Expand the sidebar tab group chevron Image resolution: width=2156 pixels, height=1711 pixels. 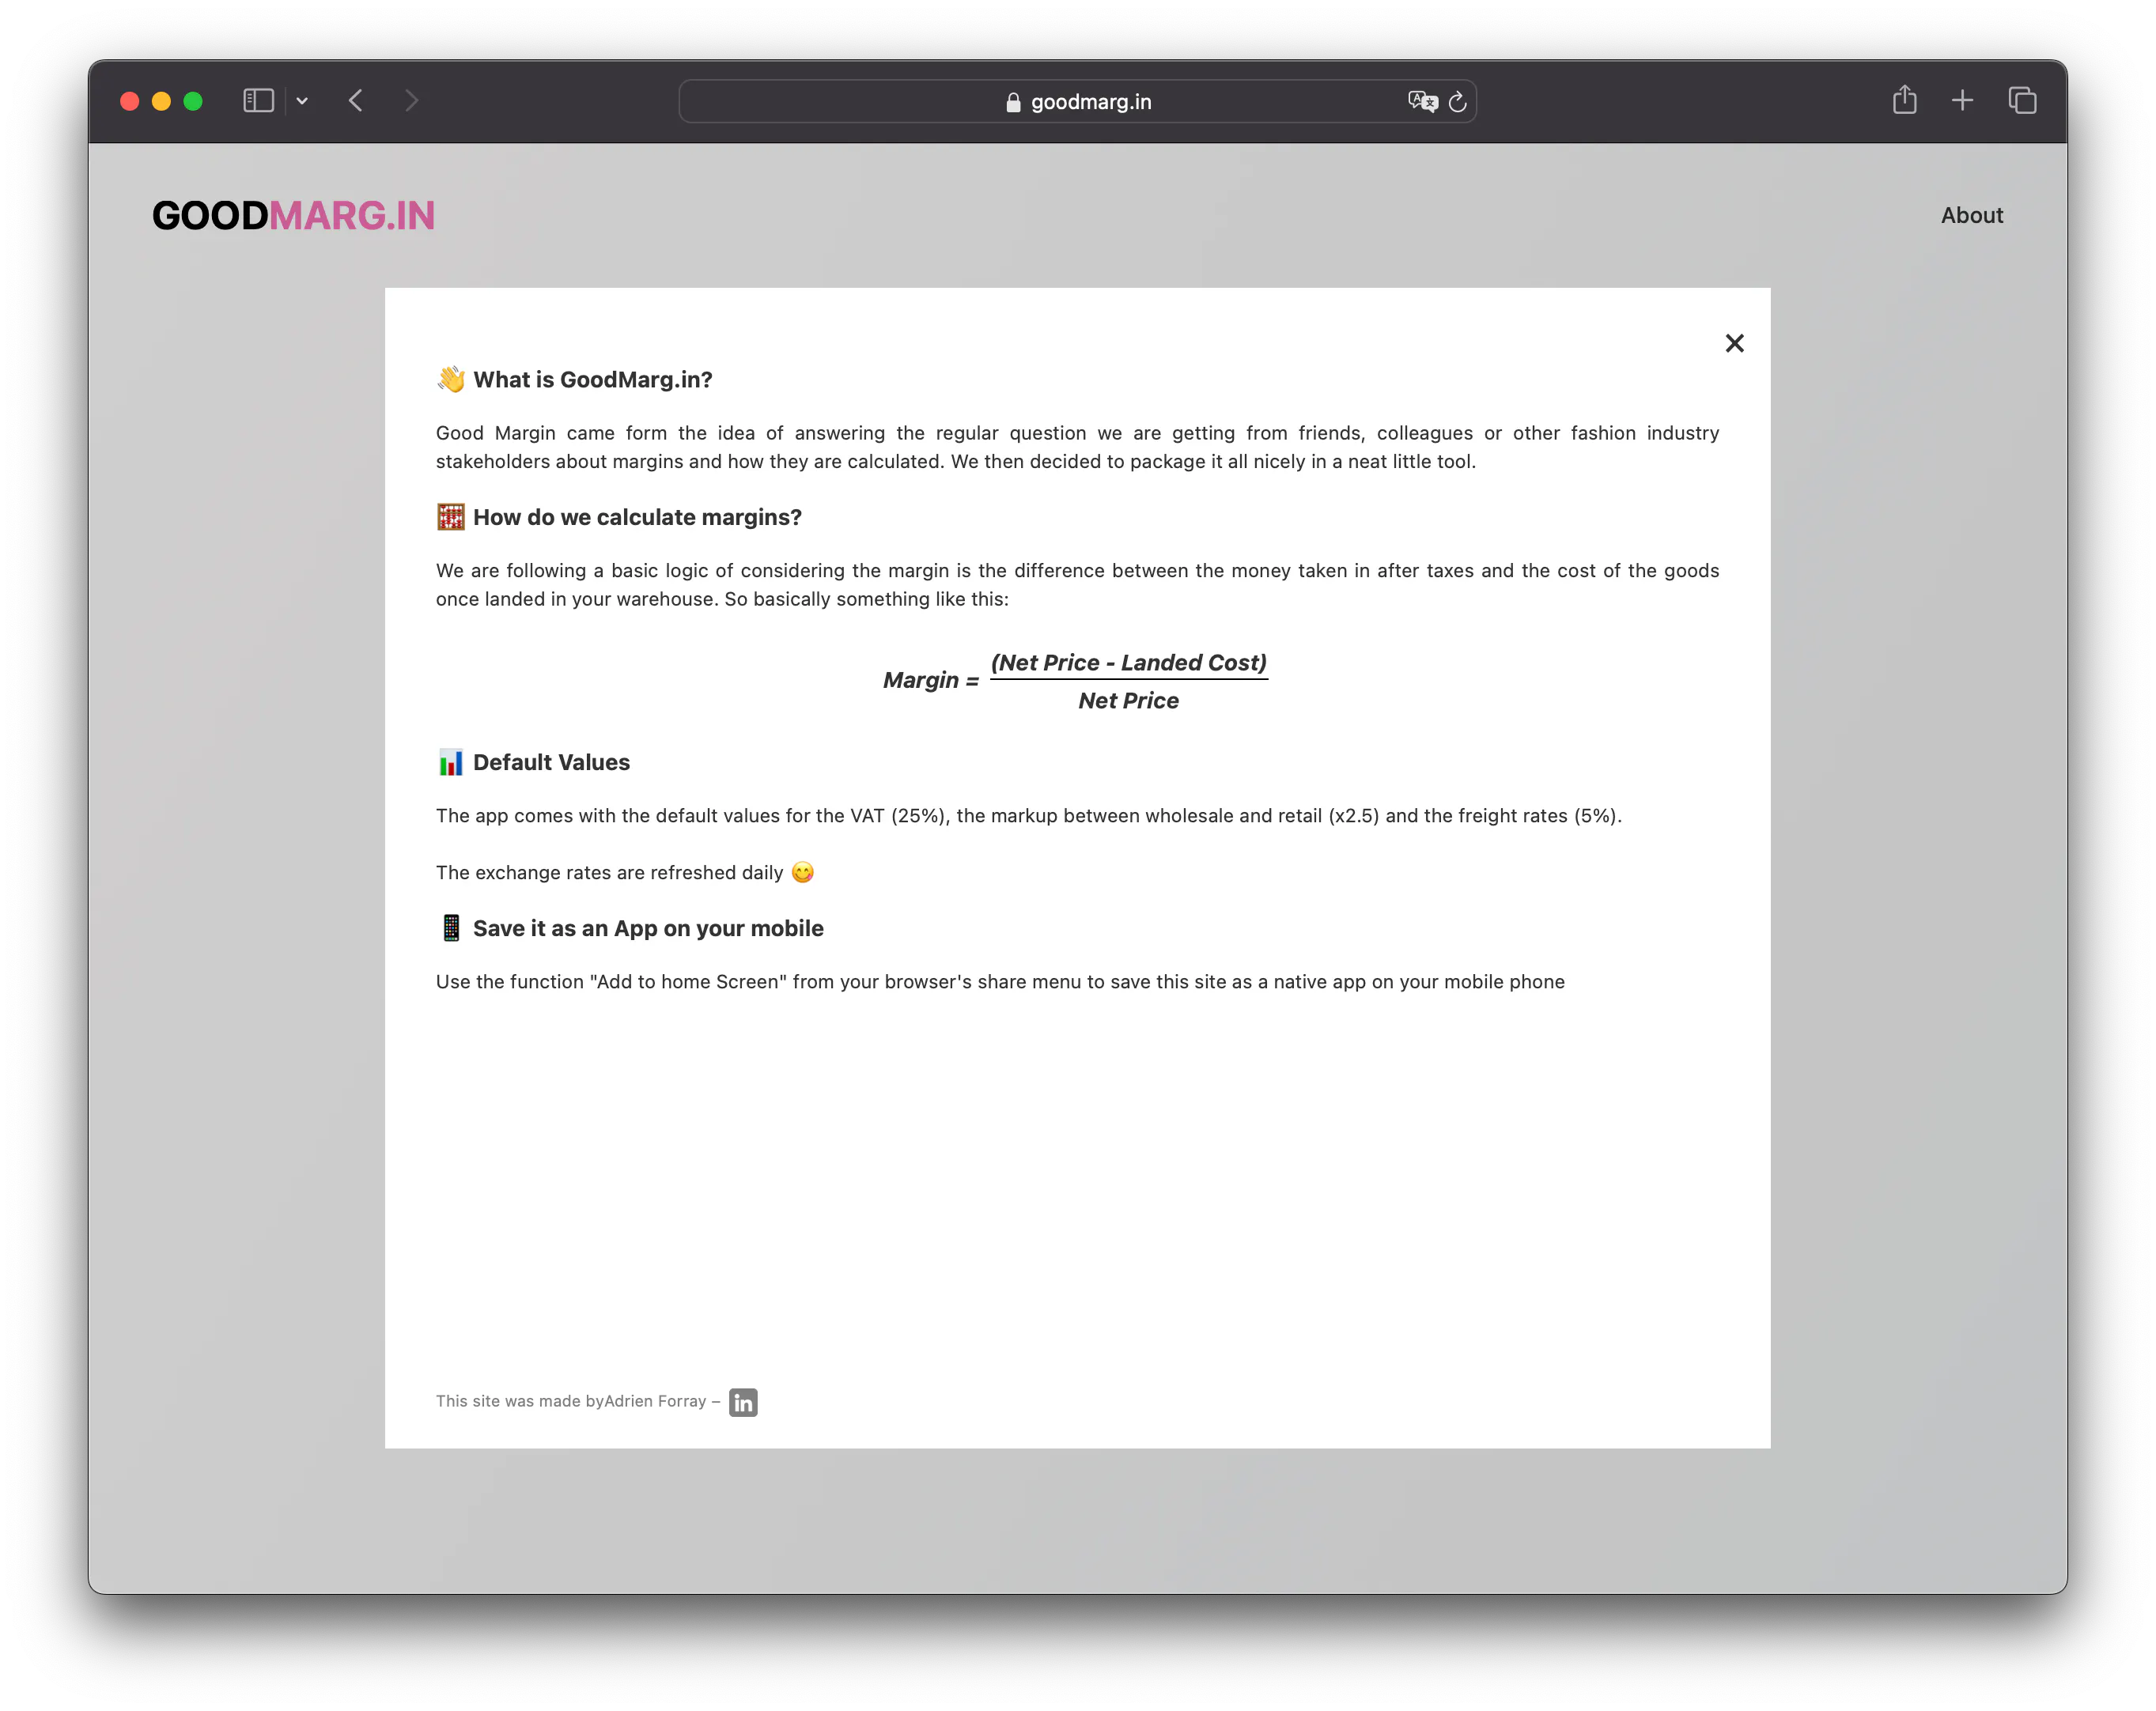click(x=302, y=101)
